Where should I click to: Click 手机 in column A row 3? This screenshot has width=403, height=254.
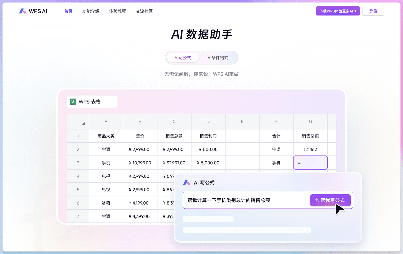tap(106, 163)
